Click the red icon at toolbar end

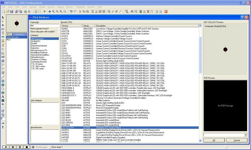(x=166, y=11)
